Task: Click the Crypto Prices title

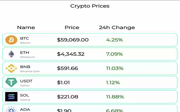Action: pos(90,6)
